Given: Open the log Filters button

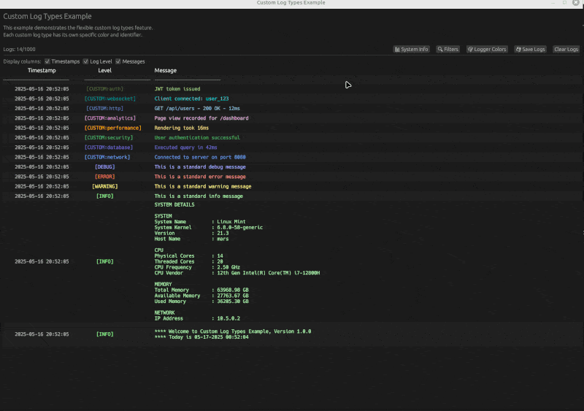Looking at the screenshot, I should [448, 50].
